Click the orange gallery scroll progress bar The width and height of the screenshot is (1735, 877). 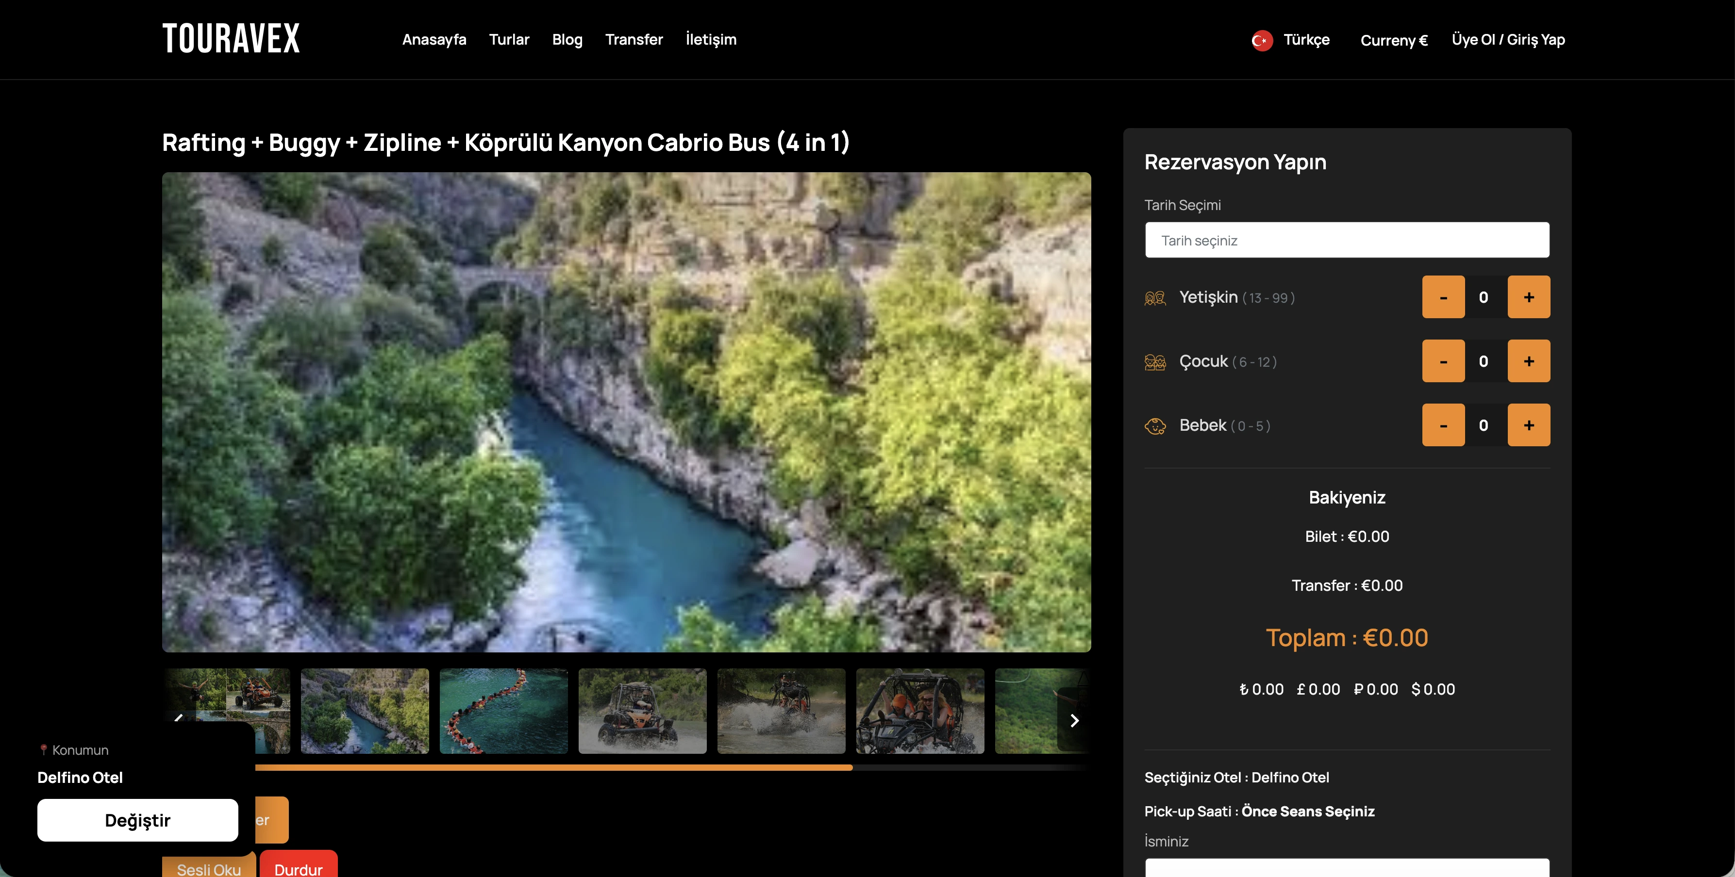(552, 767)
